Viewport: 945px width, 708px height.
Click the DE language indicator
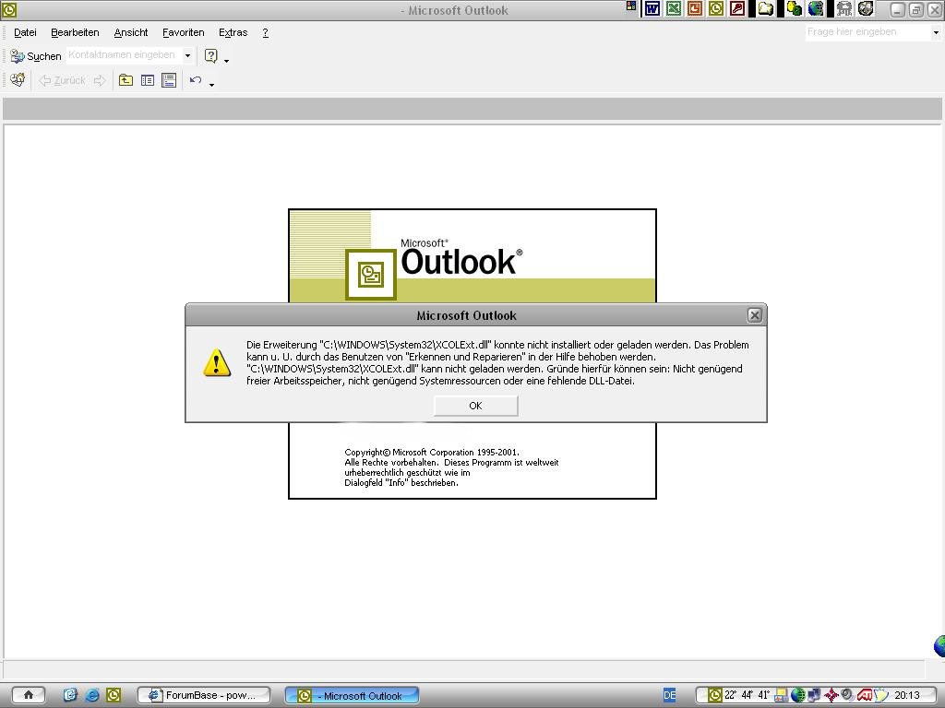tap(670, 695)
